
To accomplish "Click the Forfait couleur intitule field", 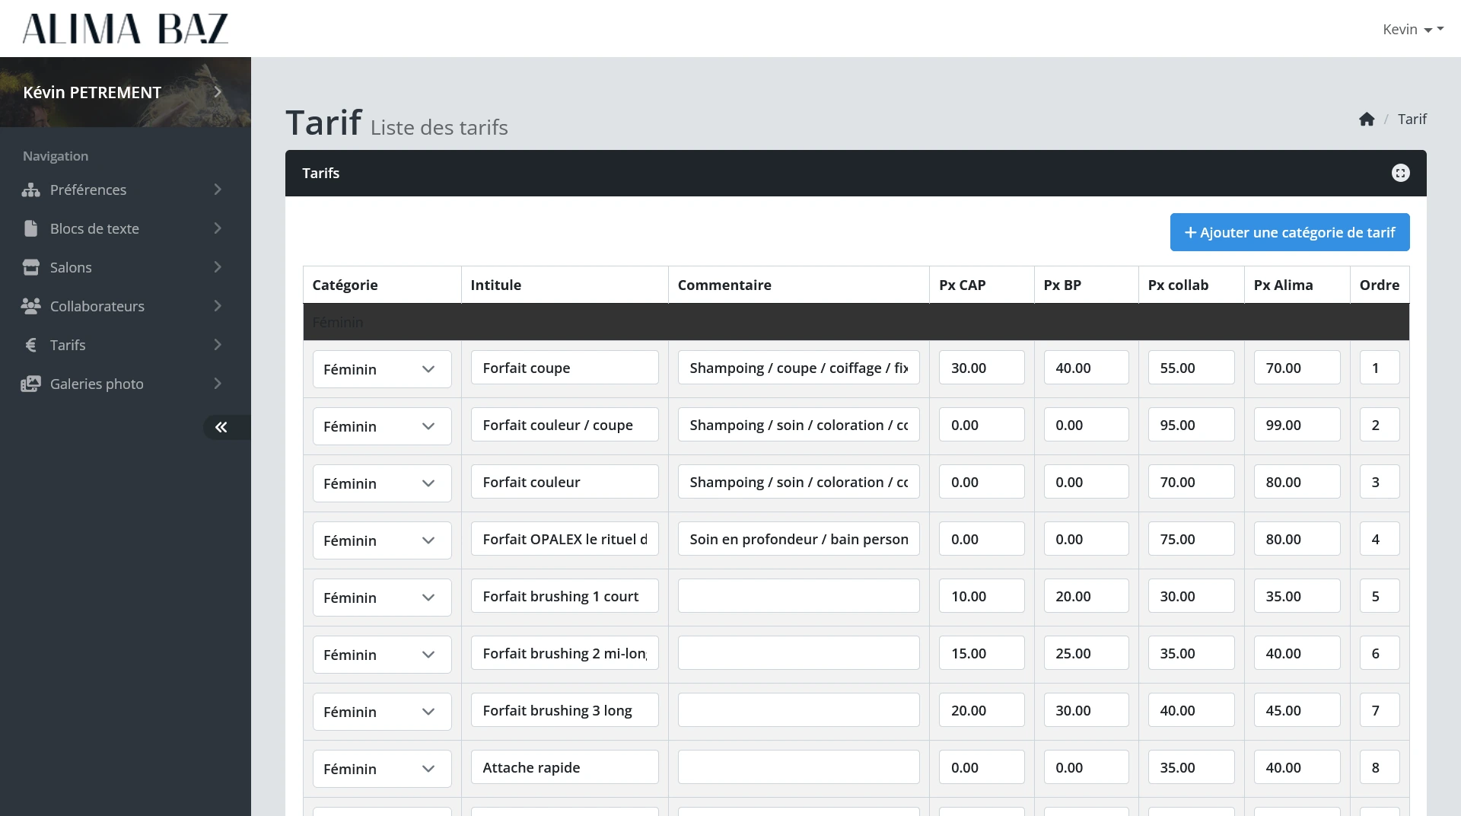I will (x=564, y=483).
